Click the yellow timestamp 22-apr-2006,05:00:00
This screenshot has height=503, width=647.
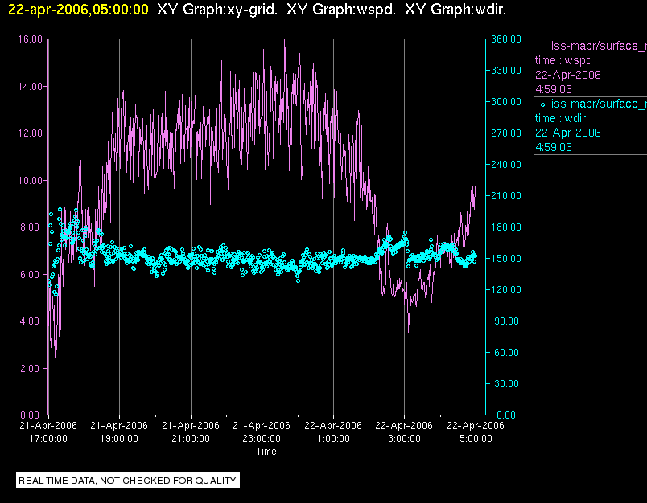[78, 10]
